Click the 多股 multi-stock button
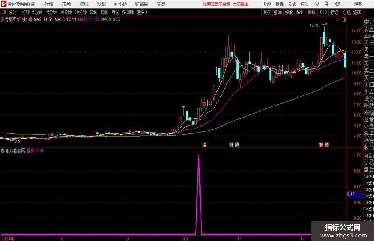Viewport: 374px width, 241px height. [289, 12]
